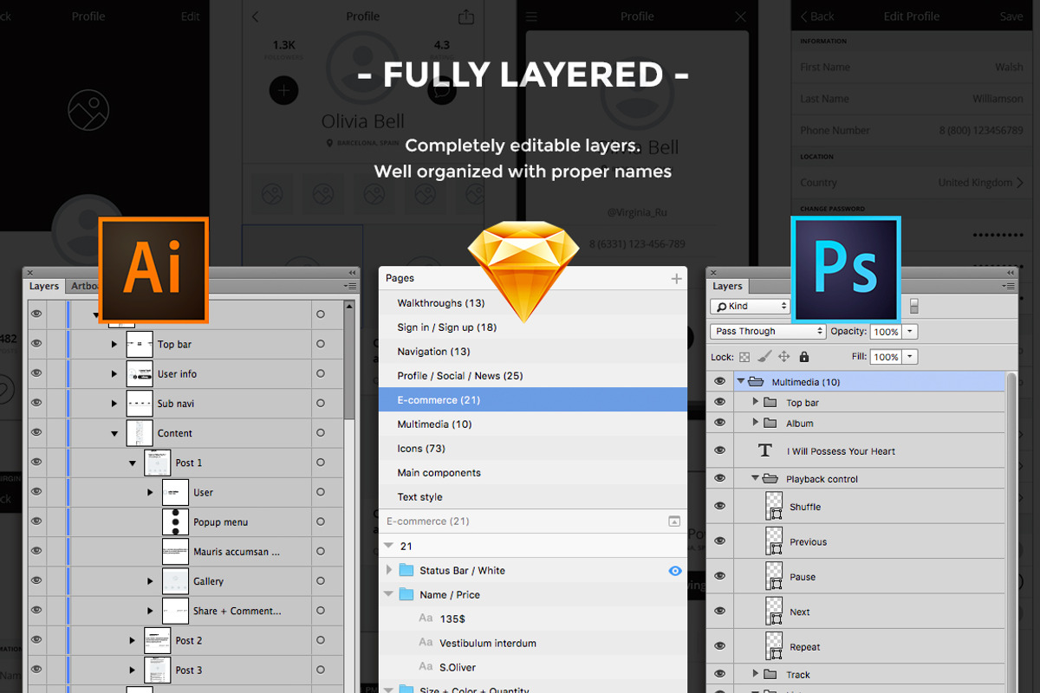Image resolution: width=1040 pixels, height=693 pixels.
Task: Select the Navigation (13) page
Action: coord(533,352)
